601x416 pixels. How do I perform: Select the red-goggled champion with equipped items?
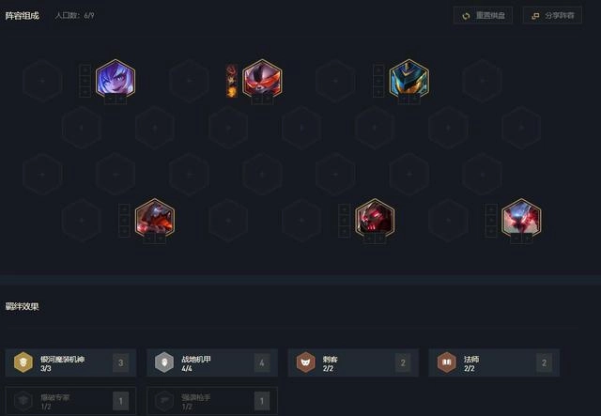(x=262, y=79)
